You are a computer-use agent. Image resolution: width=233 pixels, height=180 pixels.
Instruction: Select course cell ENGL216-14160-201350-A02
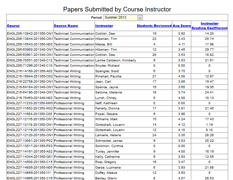(x=30, y=71)
